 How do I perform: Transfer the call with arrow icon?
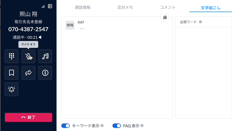tap(28, 73)
